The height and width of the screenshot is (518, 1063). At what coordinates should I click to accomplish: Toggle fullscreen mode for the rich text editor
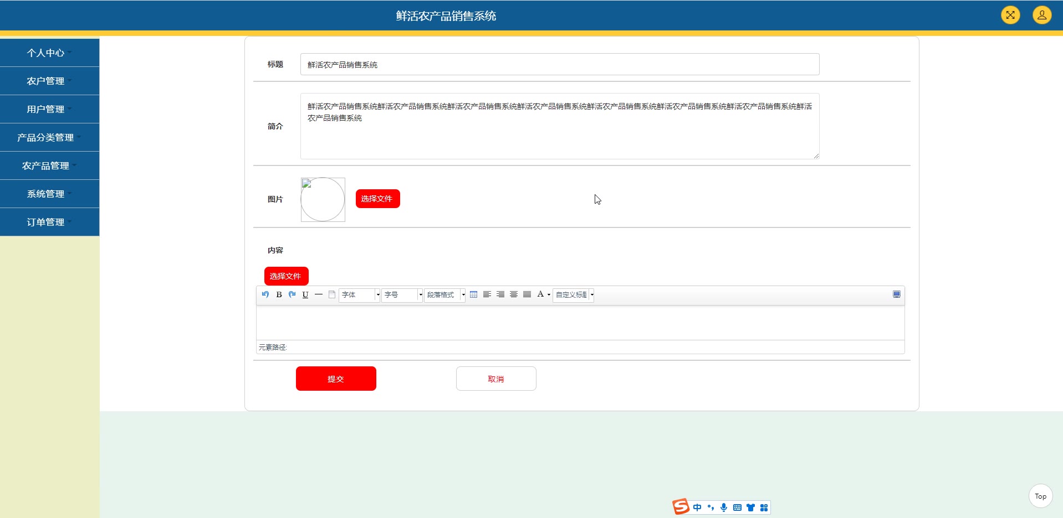coord(896,294)
